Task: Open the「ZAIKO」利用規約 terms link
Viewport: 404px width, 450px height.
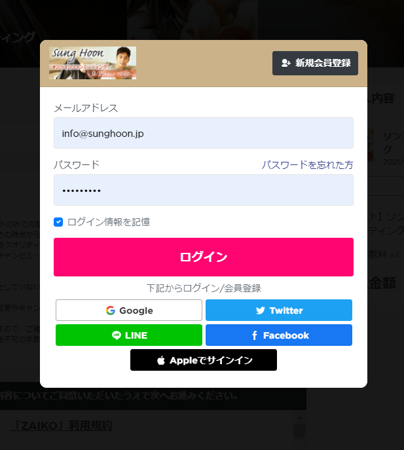Action: coord(62,425)
